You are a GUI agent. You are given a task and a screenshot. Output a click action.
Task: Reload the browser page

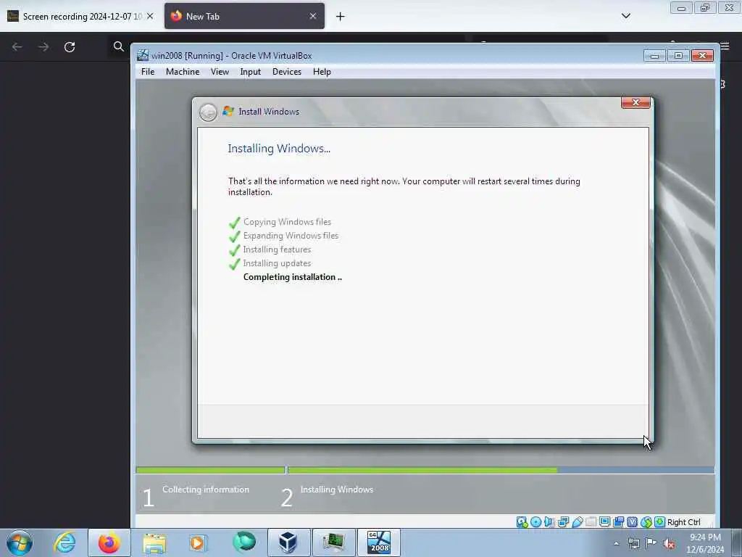pos(70,47)
